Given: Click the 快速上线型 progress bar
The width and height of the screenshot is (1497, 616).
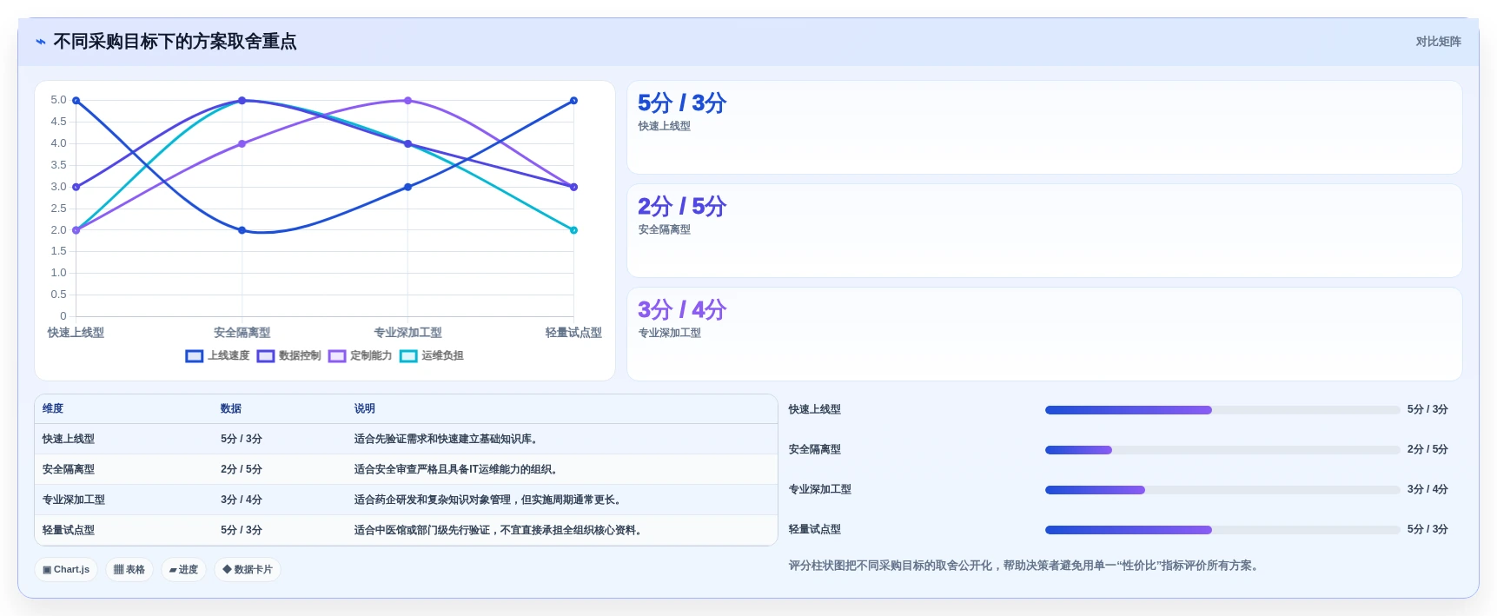Looking at the screenshot, I should [x=1222, y=410].
